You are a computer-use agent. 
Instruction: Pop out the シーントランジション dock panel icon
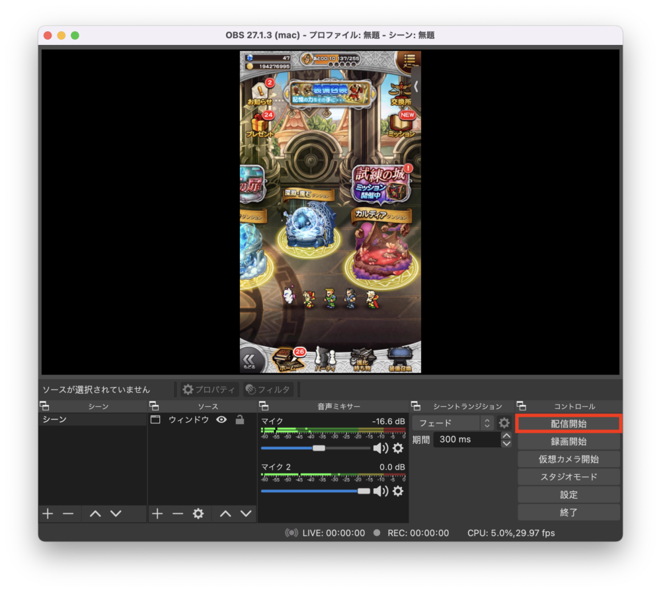point(416,406)
